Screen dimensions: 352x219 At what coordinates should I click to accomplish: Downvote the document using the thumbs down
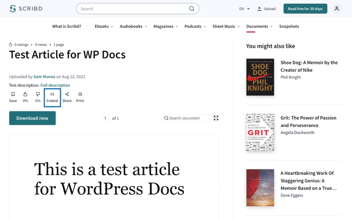point(38,97)
